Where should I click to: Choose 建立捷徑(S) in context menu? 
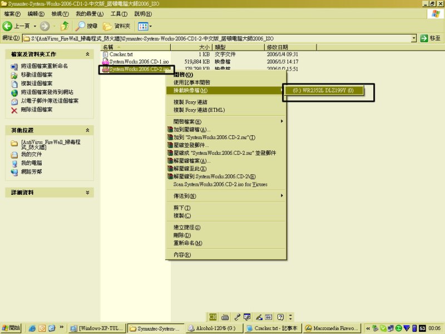226,228
